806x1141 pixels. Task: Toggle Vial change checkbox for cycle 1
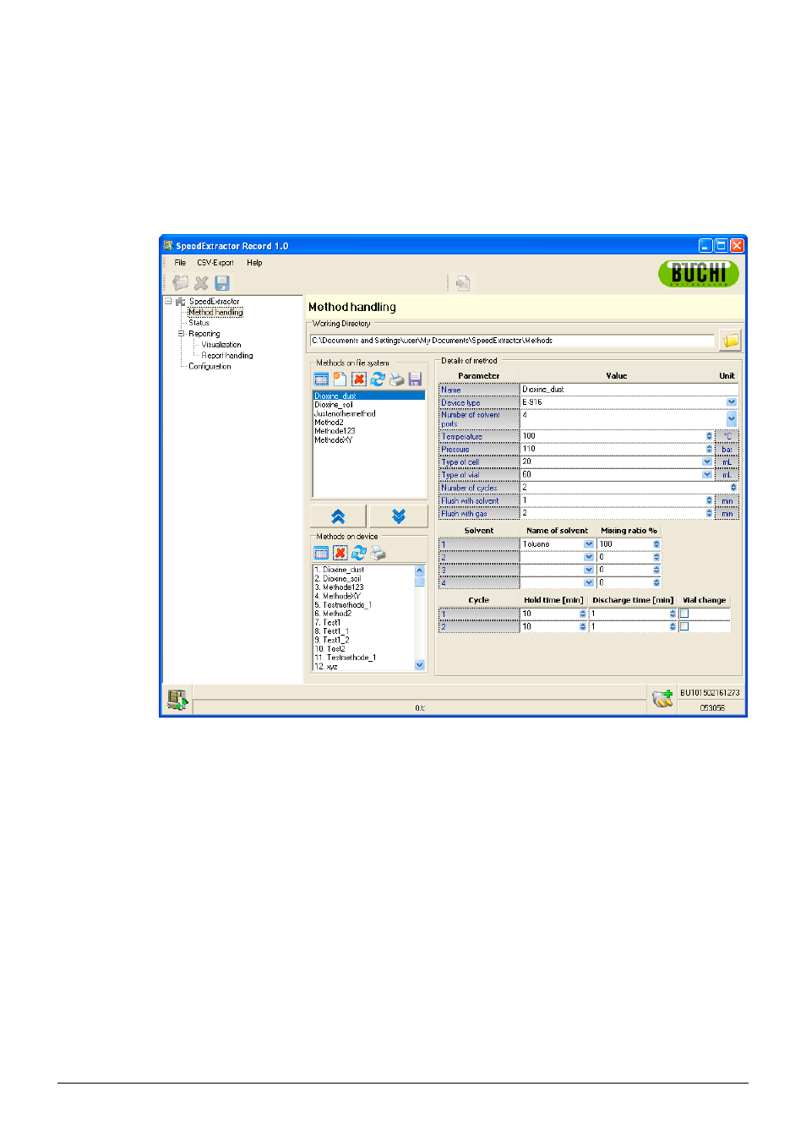tap(684, 614)
